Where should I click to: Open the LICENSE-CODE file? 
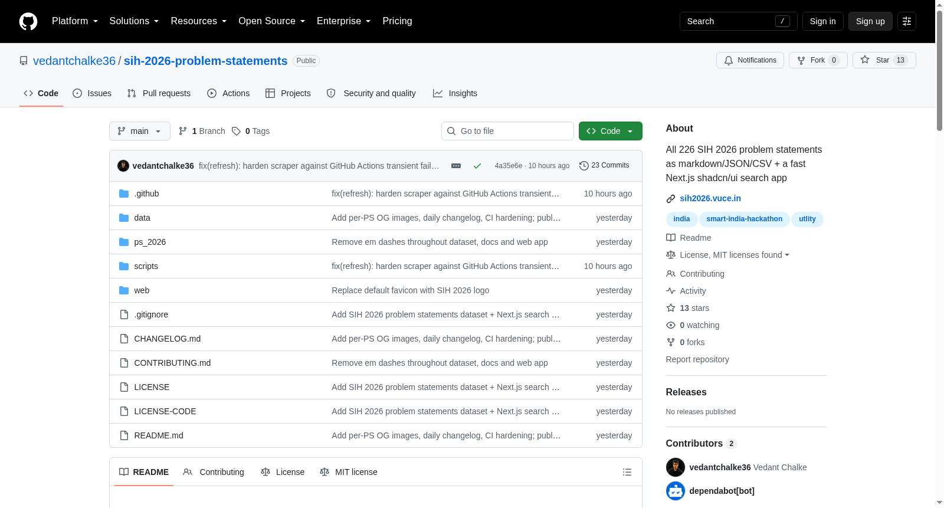(165, 411)
